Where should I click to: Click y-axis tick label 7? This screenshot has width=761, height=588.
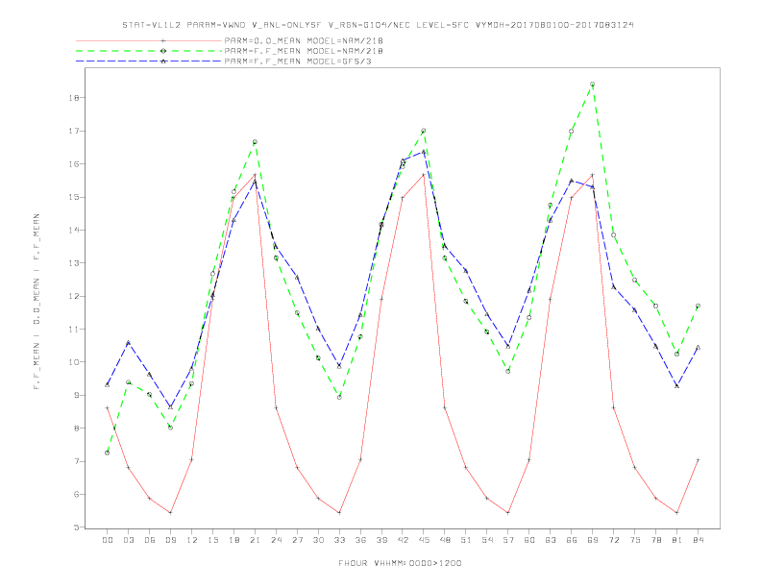pos(77,461)
